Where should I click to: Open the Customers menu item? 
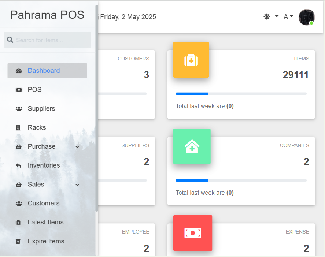[x=43, y=204]
